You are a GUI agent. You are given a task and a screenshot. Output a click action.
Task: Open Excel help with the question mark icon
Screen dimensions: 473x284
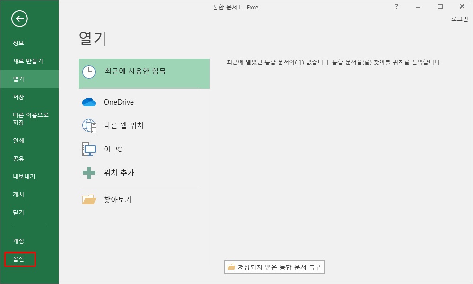click(396, 7)
